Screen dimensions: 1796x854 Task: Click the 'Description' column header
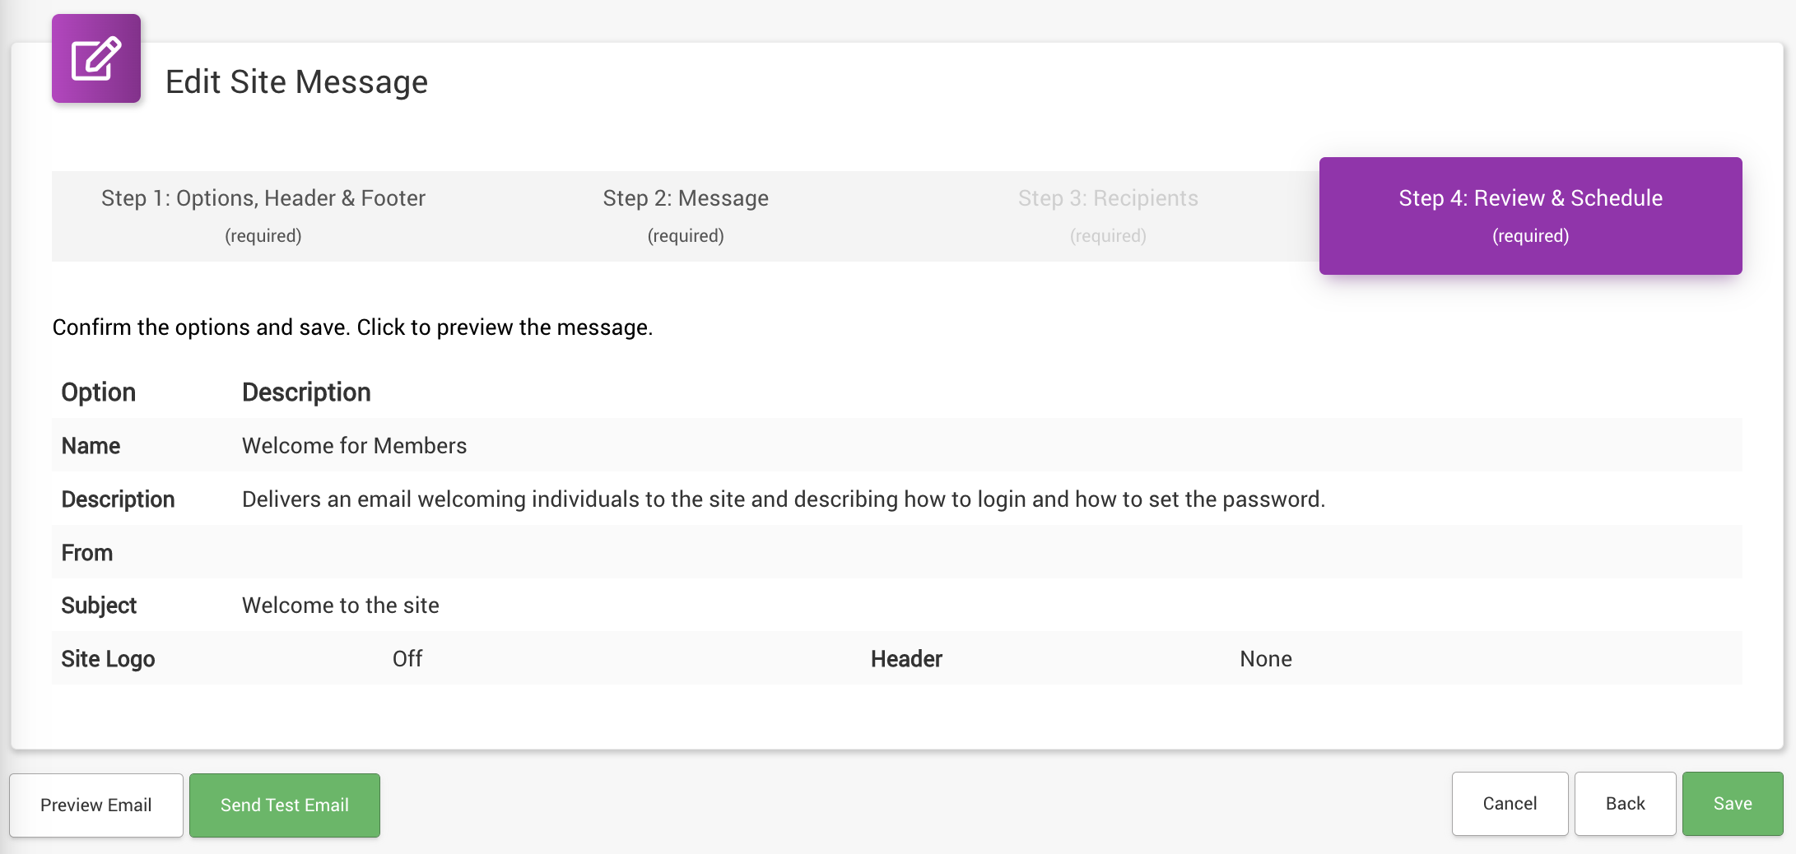[306, 392]
